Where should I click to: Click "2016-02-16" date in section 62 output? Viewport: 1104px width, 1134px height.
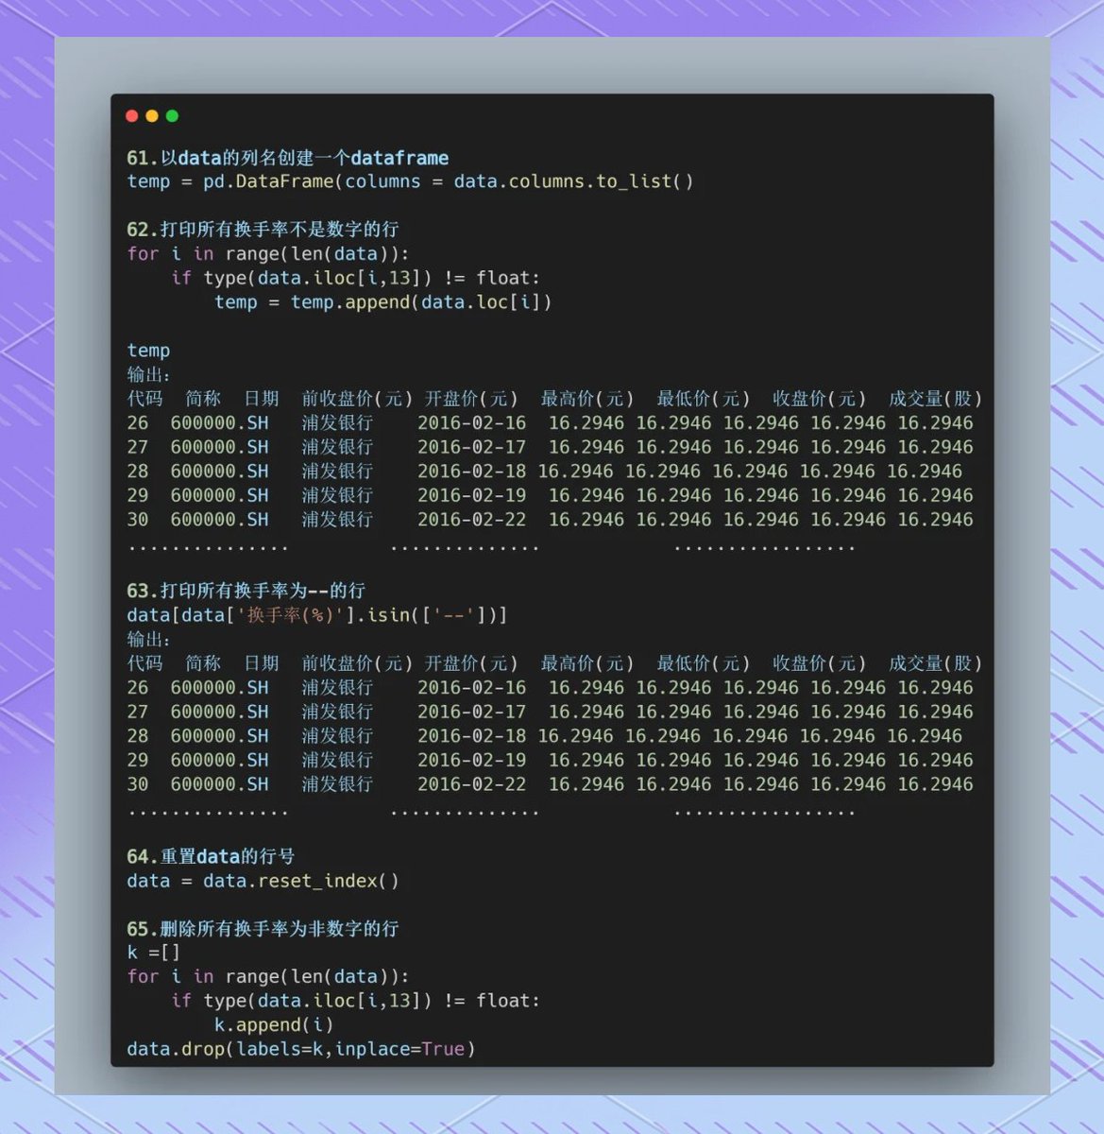[x=472, y=422]
